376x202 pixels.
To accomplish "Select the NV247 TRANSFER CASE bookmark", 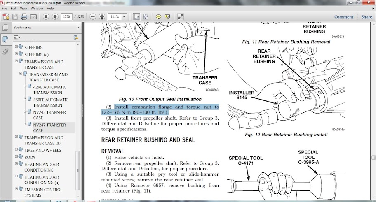I will [49, 128].
